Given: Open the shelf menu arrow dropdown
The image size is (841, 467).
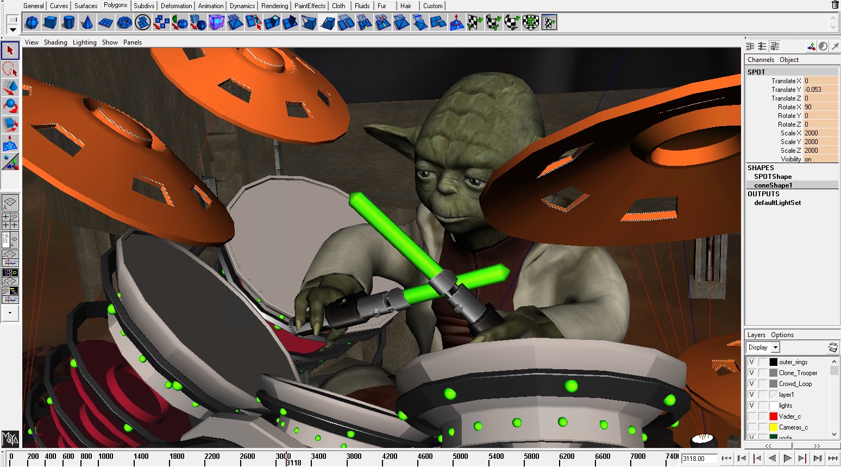Looking at the screenshot, I should coord(12,30).
